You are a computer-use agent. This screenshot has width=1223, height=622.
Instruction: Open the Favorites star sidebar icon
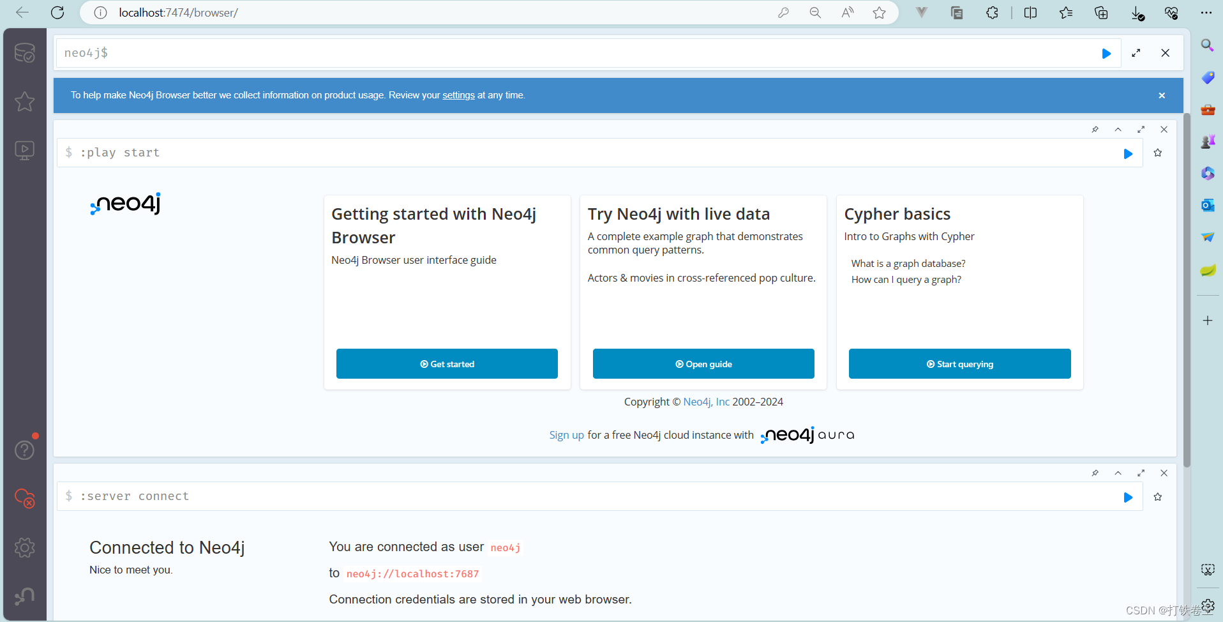(x=24, y=101)
